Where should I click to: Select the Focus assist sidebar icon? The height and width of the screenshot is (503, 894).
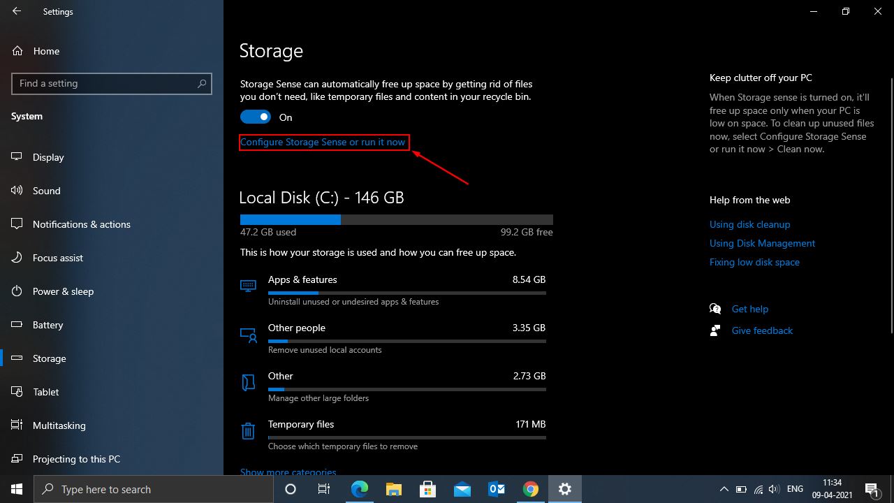(15, 258)
